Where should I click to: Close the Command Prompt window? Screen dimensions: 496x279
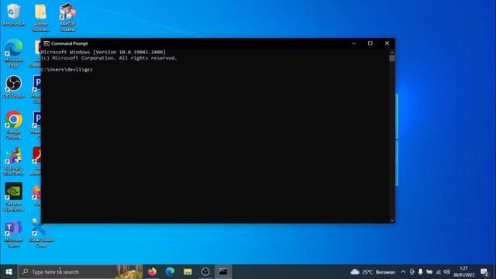click(x=387, y=43)
